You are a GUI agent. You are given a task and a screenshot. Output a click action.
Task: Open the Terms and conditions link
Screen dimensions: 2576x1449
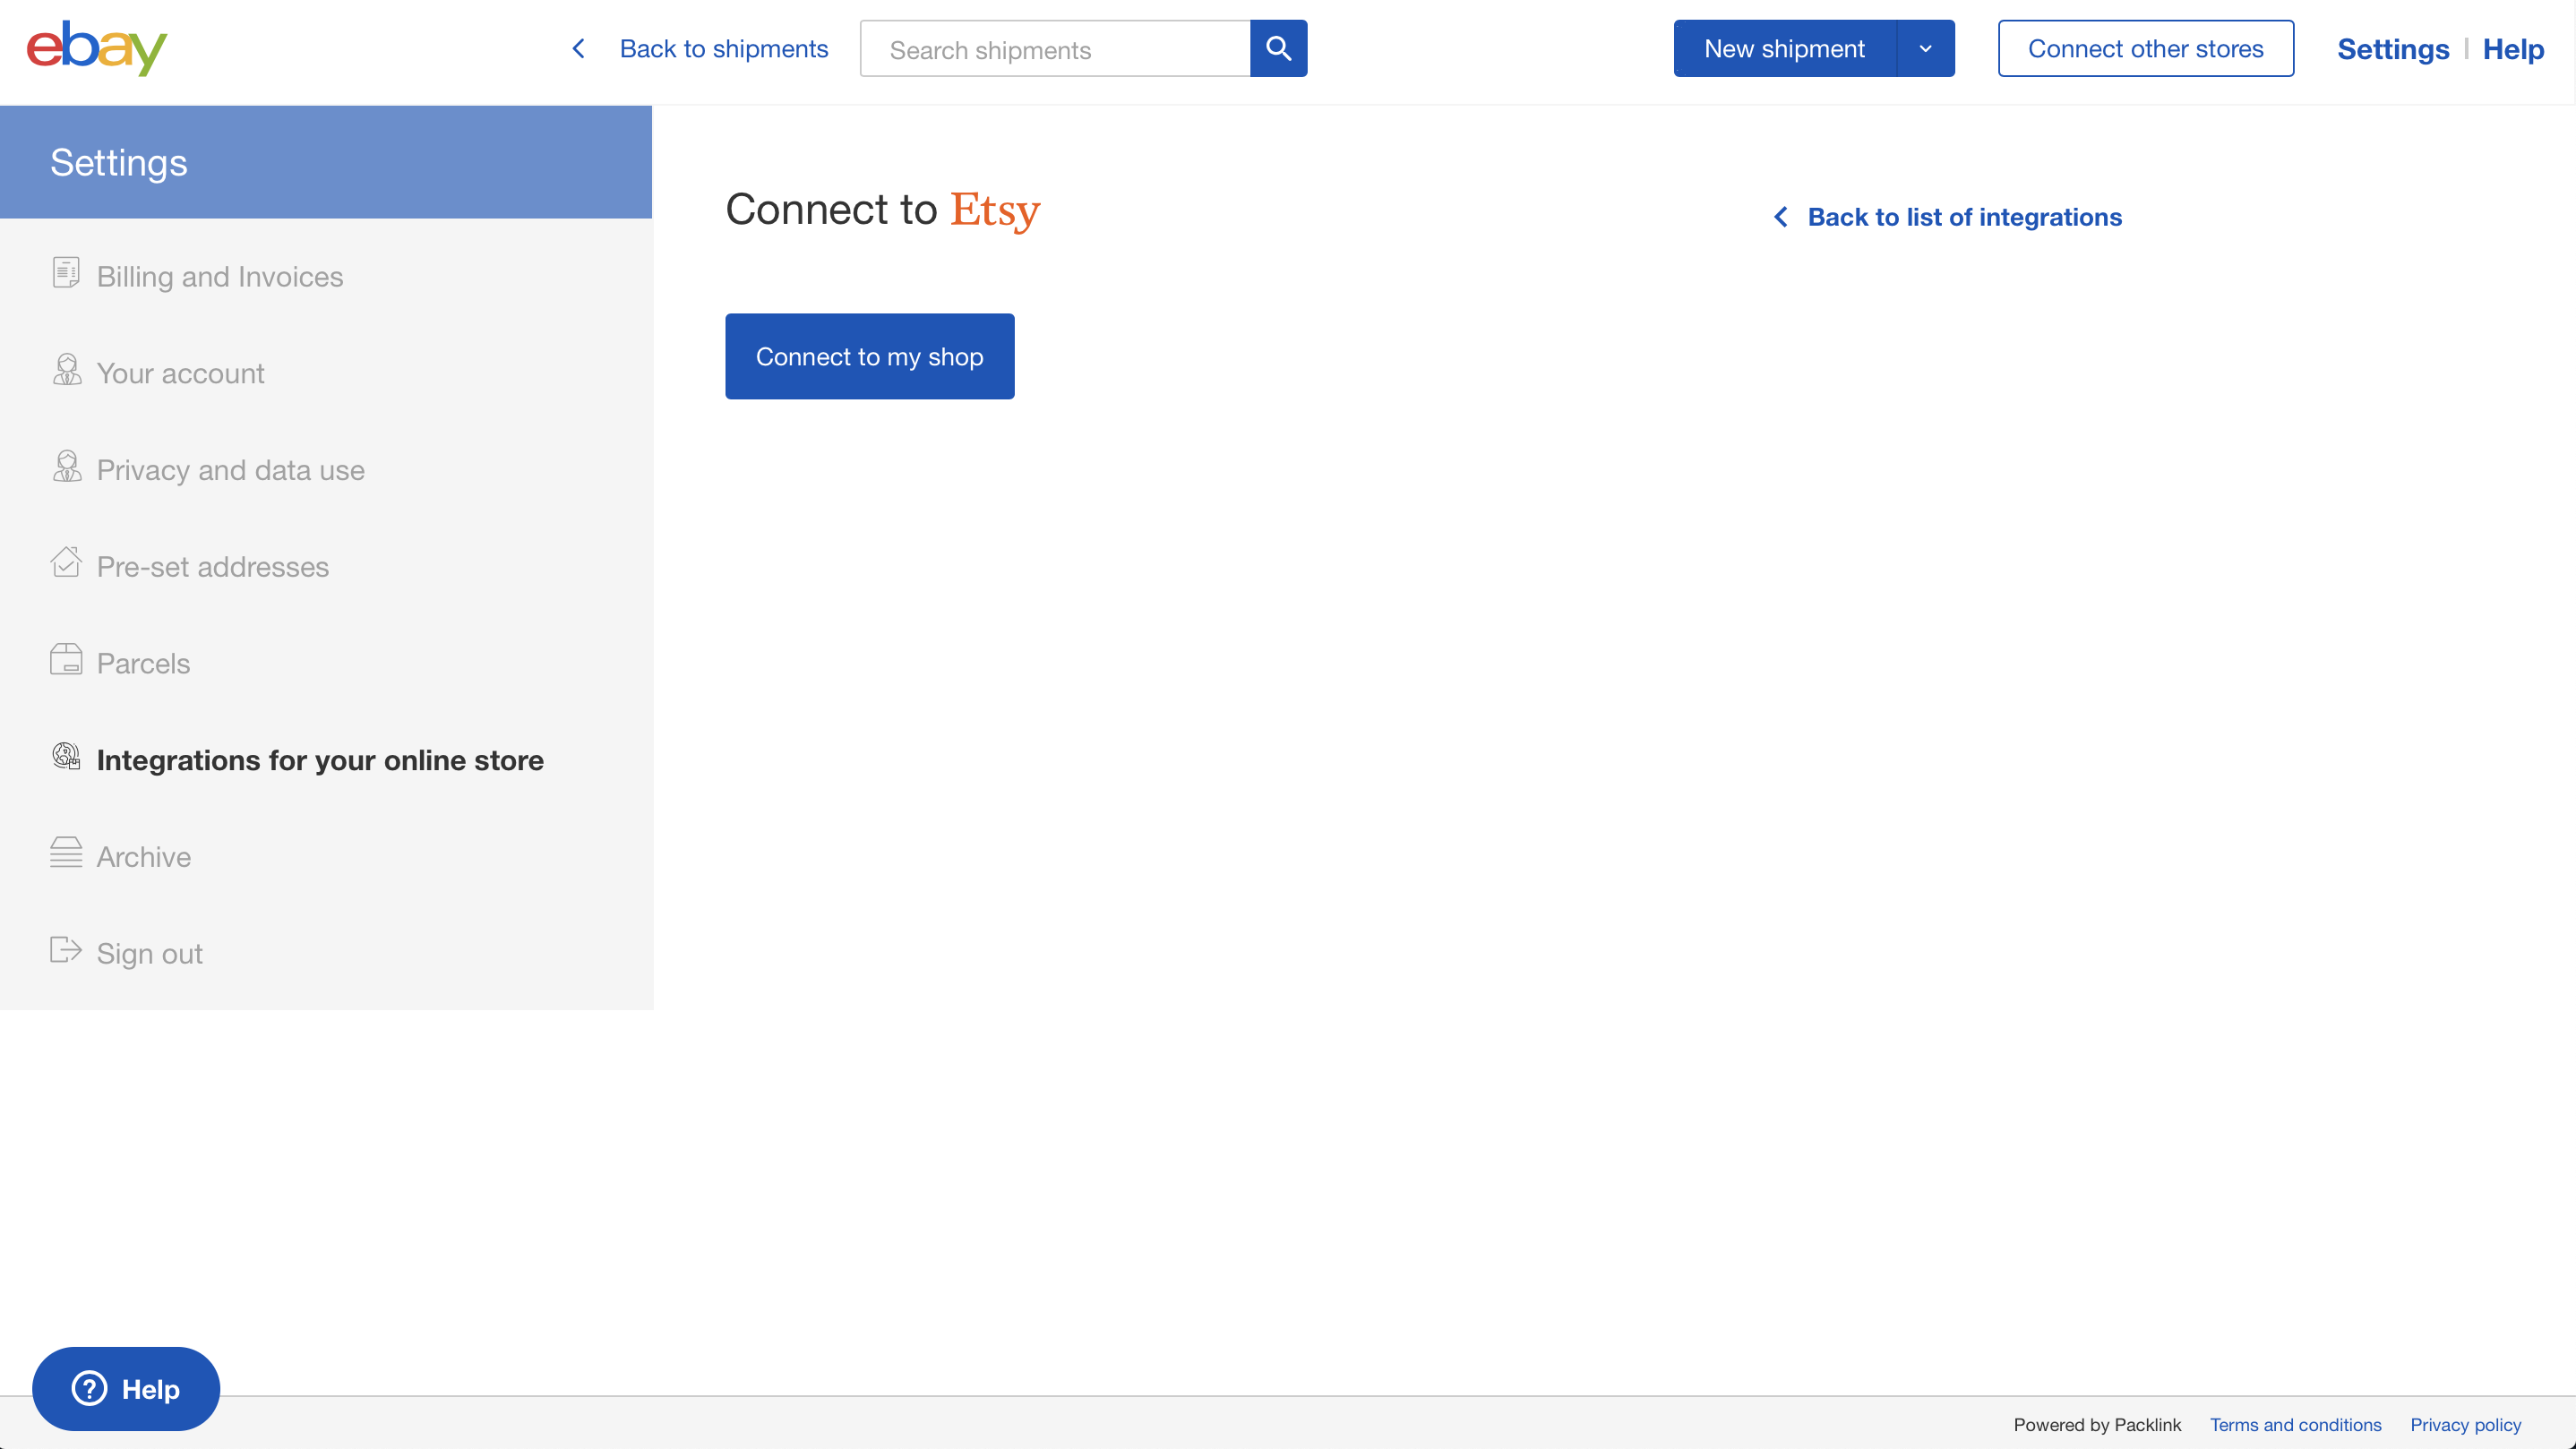point(2295,1424)
